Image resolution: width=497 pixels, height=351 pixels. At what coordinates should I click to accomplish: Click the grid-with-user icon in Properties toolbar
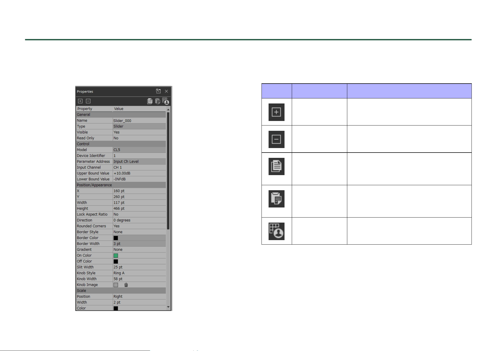click(166, 101)
